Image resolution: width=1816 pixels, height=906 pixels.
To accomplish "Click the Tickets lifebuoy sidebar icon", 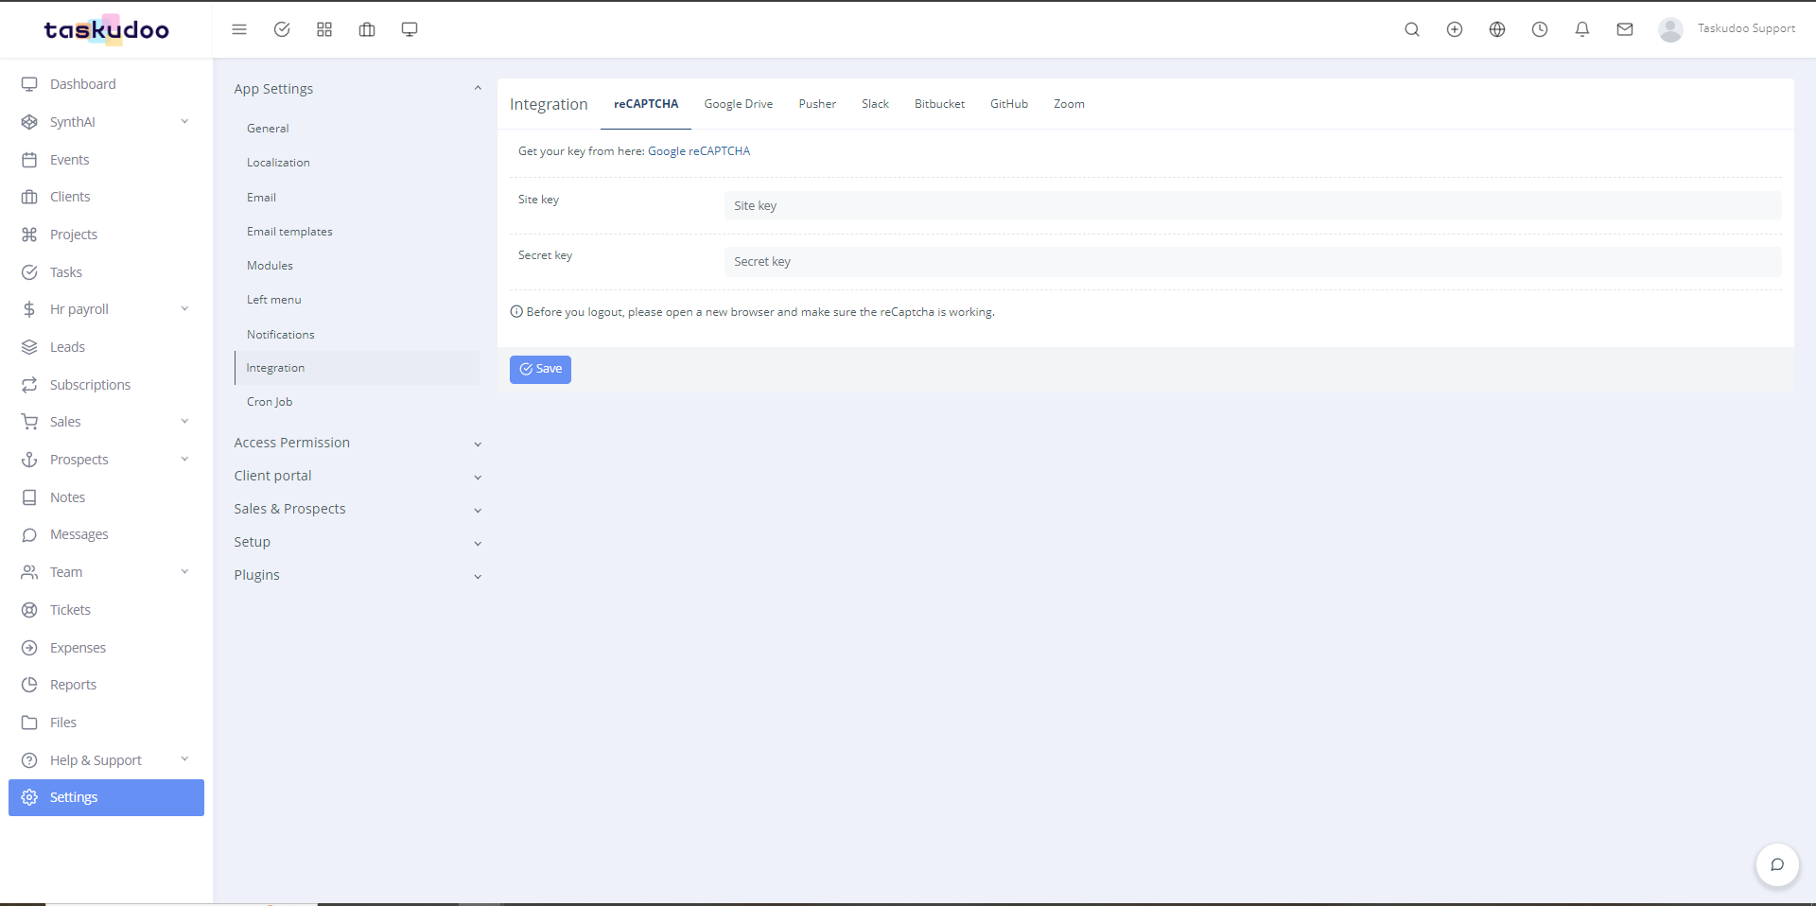I will click(x=29, y=610).
